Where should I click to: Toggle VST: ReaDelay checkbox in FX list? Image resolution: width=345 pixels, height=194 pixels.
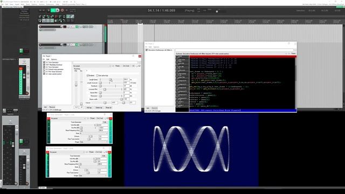click(44, 65)
